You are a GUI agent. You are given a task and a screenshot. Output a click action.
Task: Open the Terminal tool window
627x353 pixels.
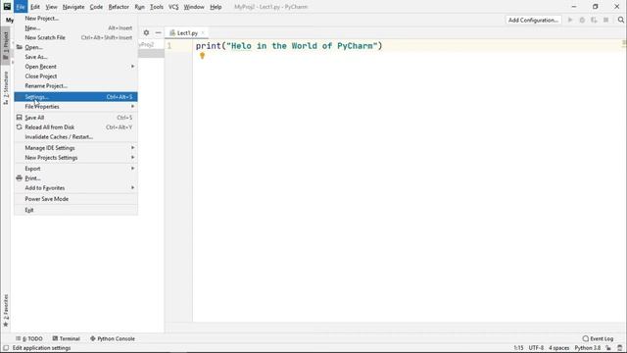pos(67,338)
